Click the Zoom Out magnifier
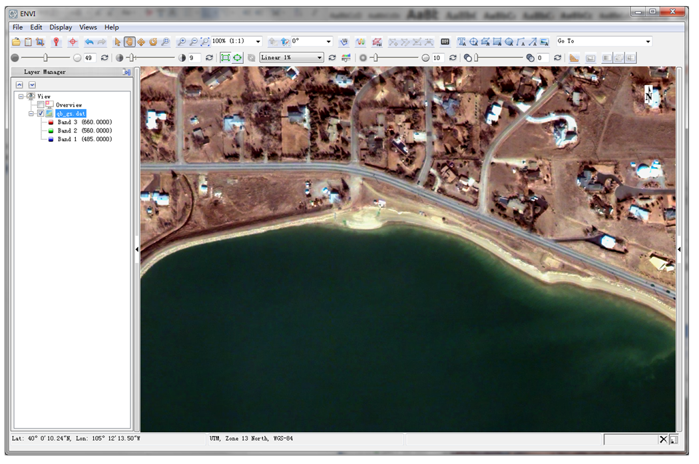Viewport: 699px width, 464px height. coord(194,42)
